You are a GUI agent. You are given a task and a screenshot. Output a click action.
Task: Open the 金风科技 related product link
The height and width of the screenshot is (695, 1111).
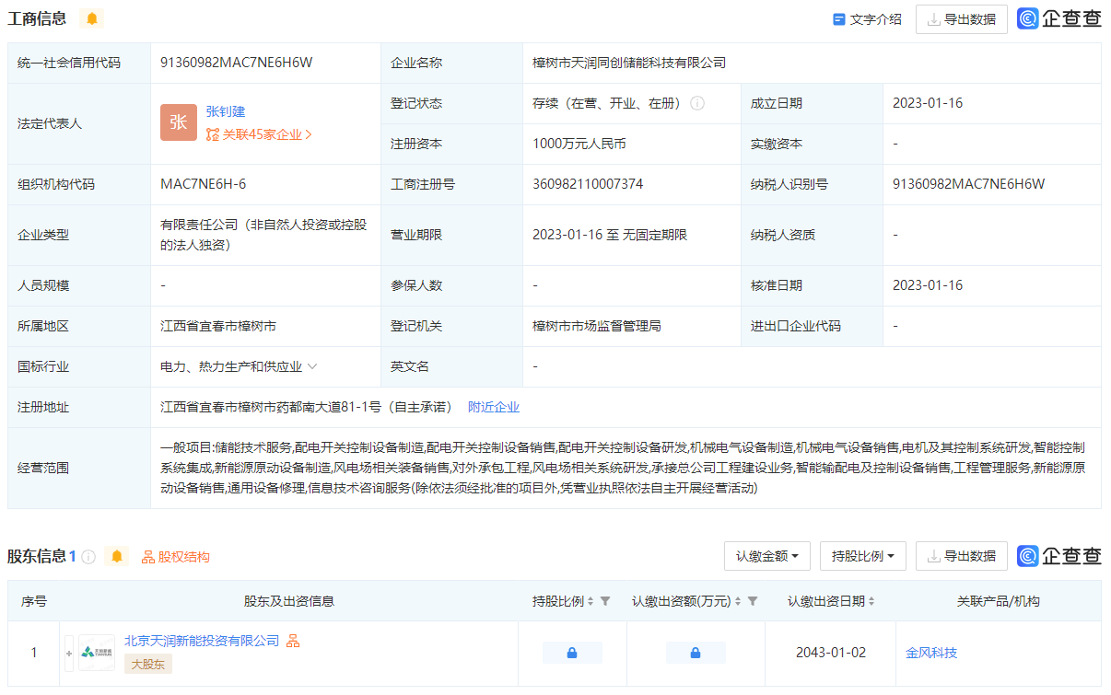(x=931, y=653)
